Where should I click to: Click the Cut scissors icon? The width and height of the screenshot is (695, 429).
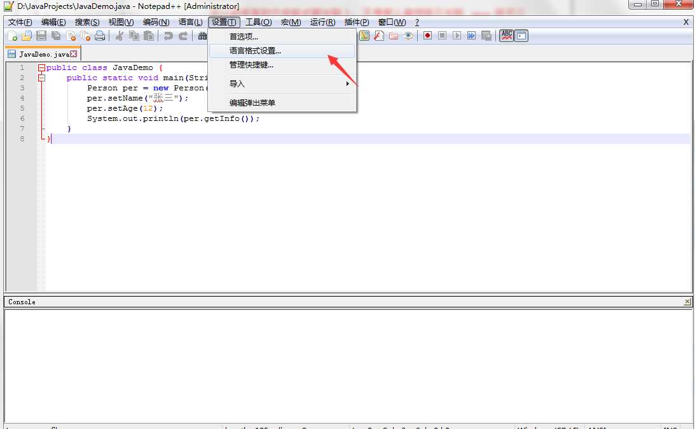point(119,36)
